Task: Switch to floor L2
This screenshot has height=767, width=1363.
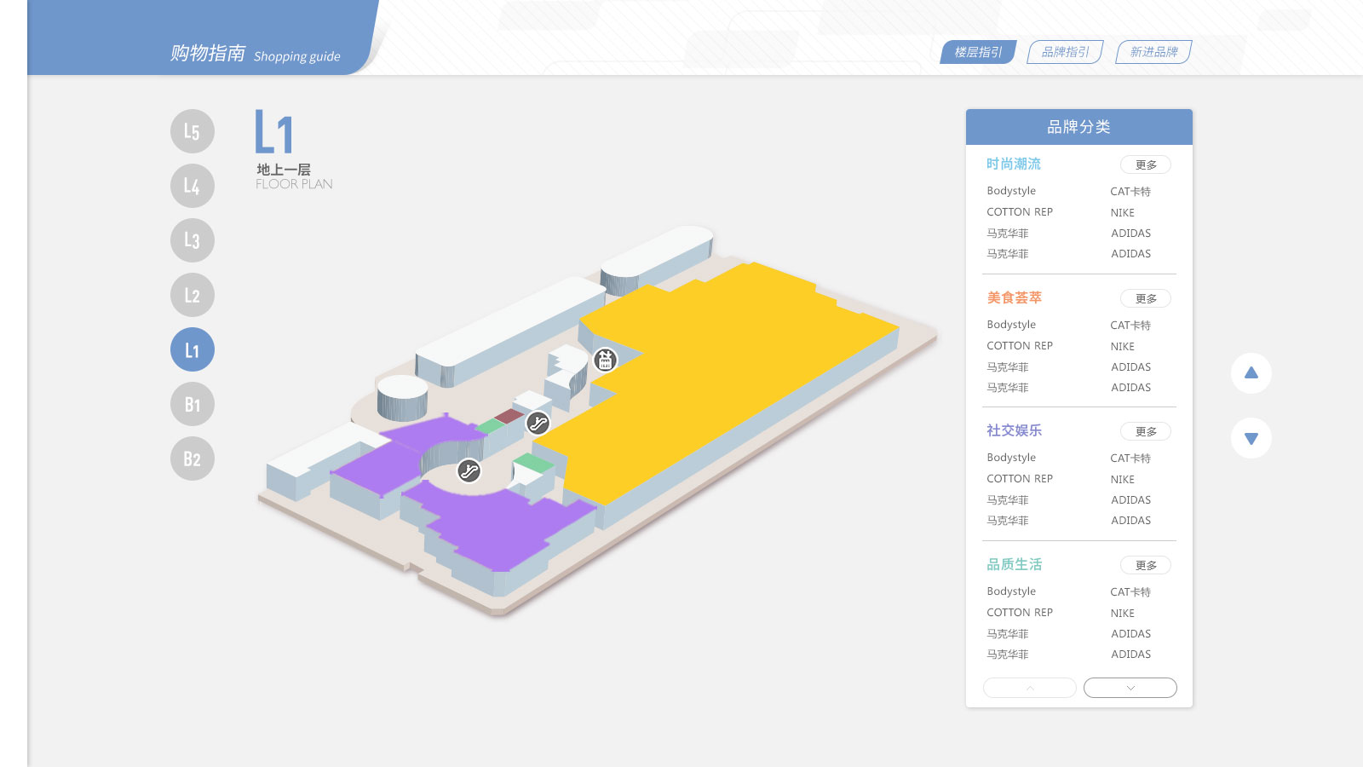Action: [193, 295]
